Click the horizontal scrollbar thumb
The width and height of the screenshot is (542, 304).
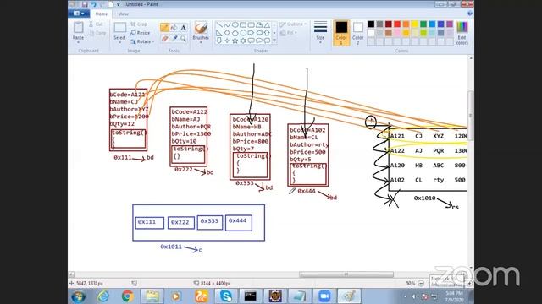346,274
